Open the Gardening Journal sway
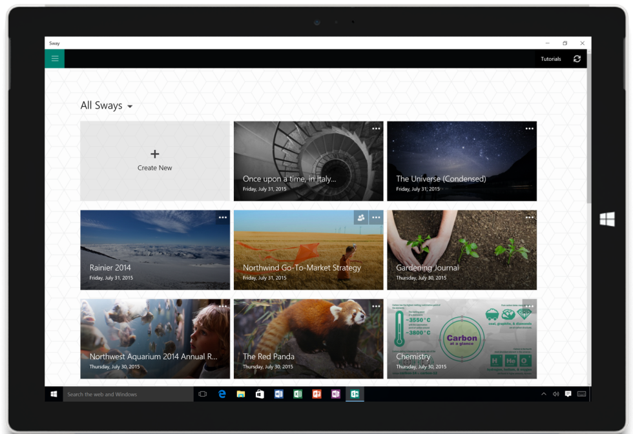The width and height of the screenshot is (633, 434). [x=461, y=250]
